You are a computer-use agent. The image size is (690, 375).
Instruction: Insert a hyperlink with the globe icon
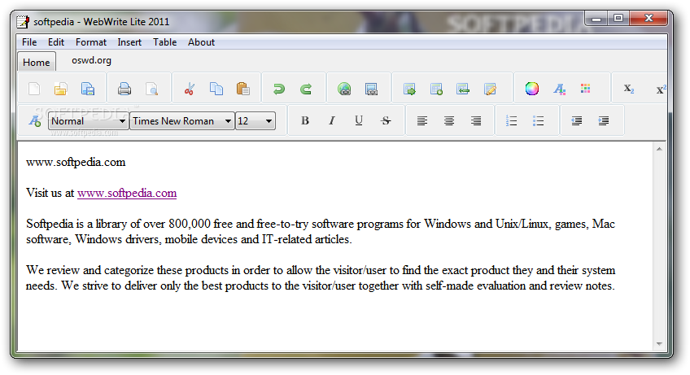pos(344,89)
